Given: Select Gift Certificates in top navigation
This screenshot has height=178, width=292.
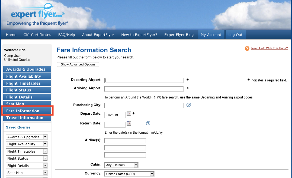Looking at the screenshot, I should point(37,35).
